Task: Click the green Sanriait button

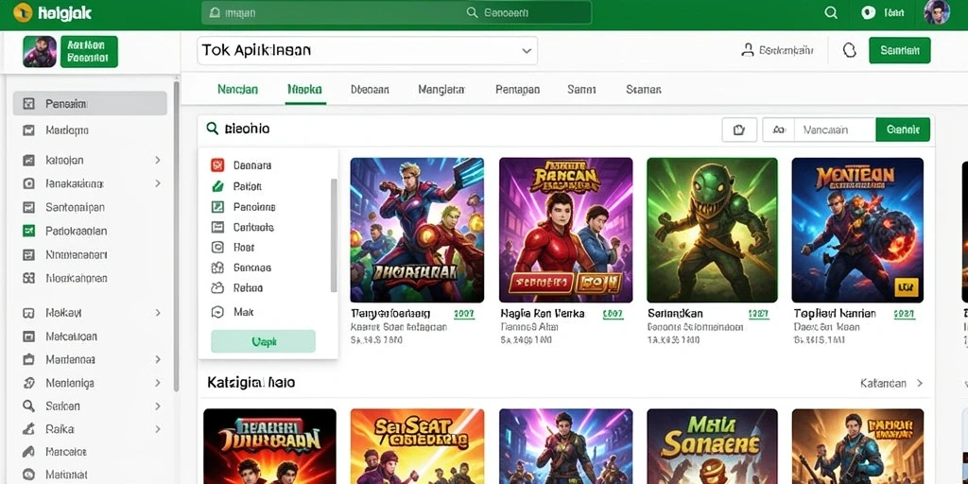Action: [900, 51]
